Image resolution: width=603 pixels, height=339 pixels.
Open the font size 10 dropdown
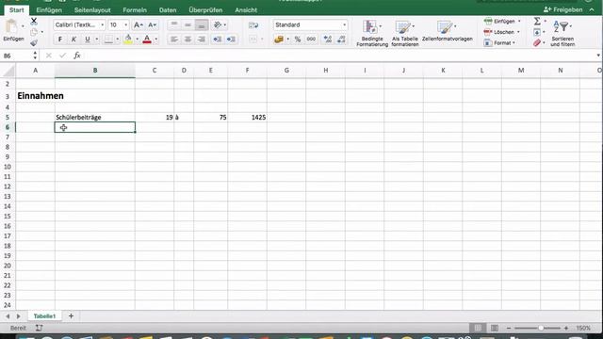coord(125,25)
